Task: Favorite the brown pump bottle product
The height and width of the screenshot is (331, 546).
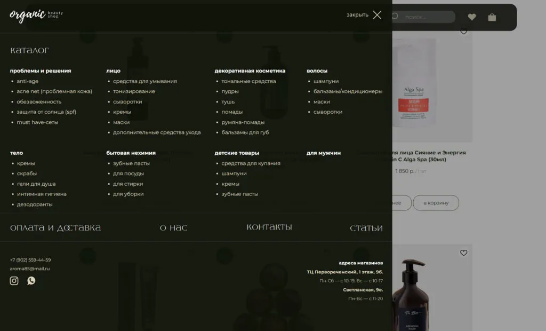Action: pos(463,253)
